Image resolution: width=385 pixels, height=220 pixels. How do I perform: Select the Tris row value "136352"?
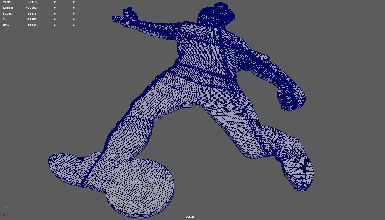tap(31, 19)
